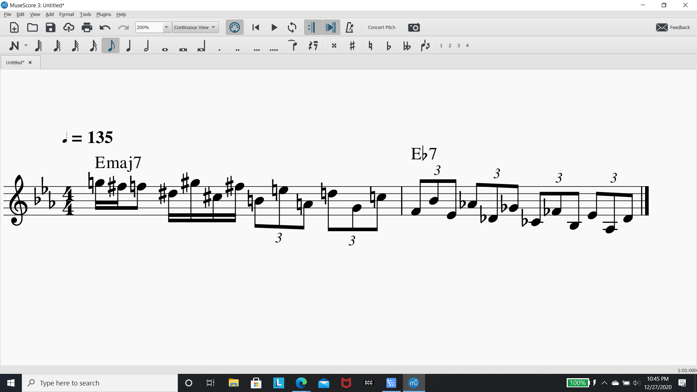Flip note stem direction

[425, 45]
